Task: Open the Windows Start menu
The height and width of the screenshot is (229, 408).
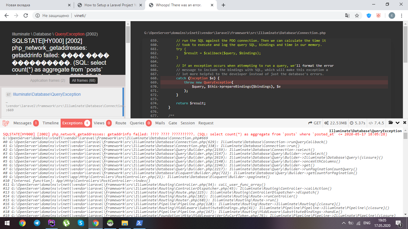Action: click(7, 223)
